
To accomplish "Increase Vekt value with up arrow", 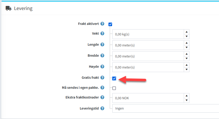I will point(187,32).
